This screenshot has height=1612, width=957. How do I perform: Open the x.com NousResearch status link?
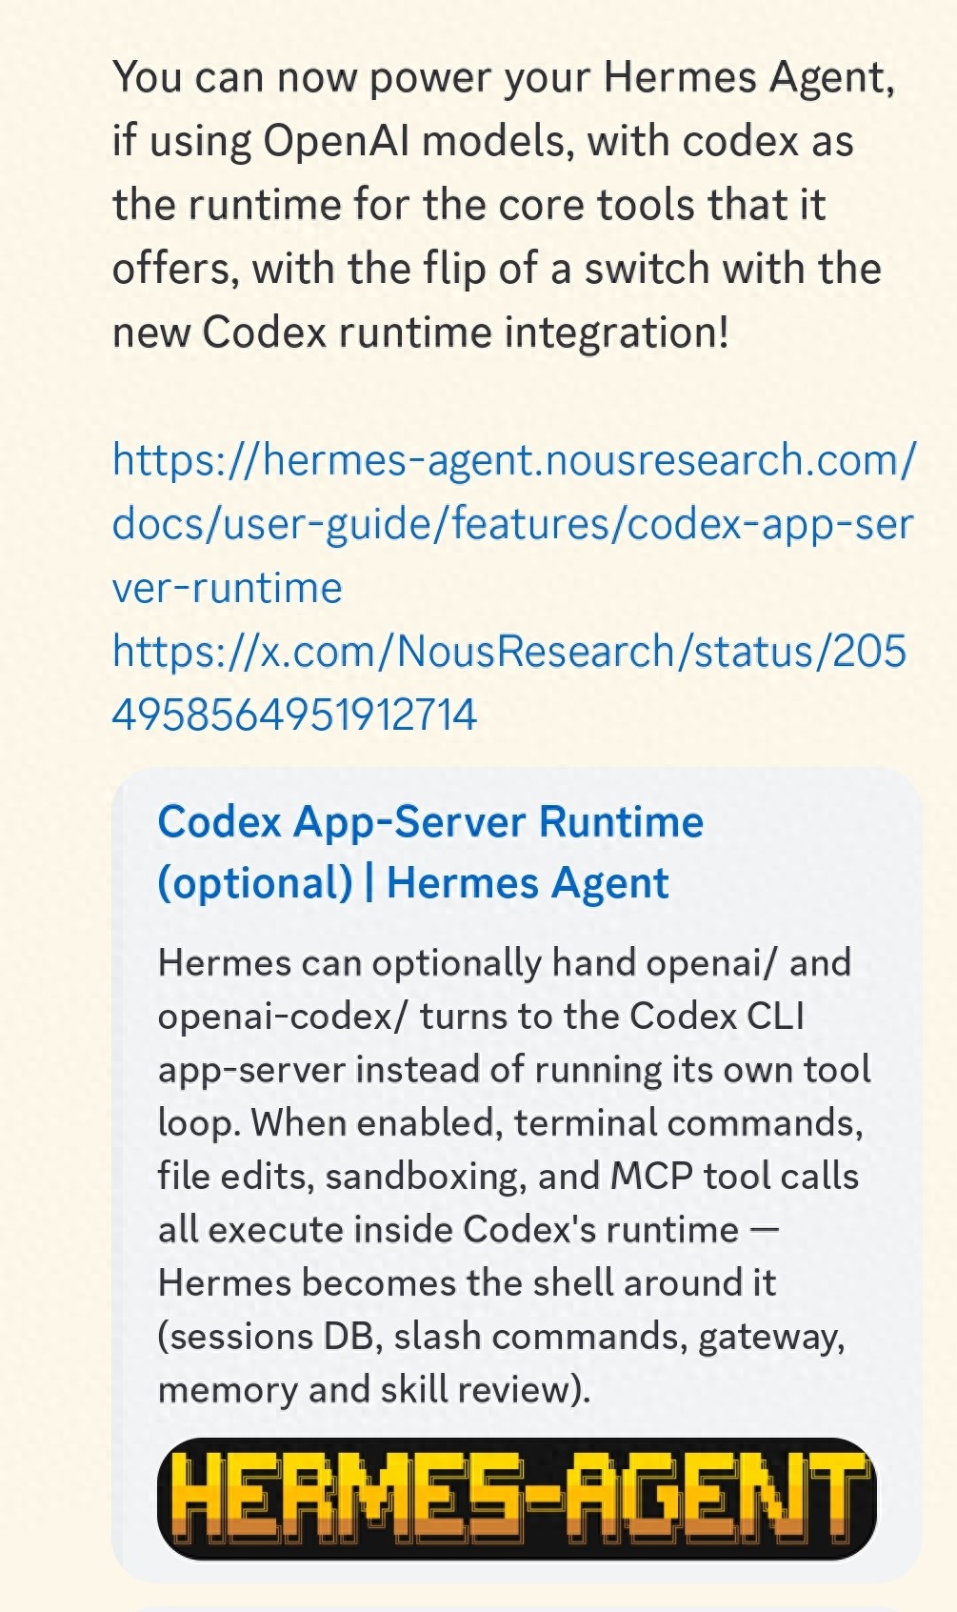(x=509, y=683)
